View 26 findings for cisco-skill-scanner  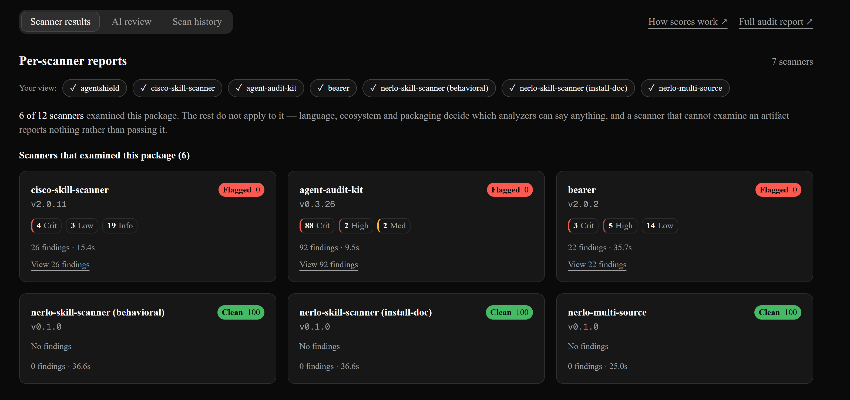60,265
